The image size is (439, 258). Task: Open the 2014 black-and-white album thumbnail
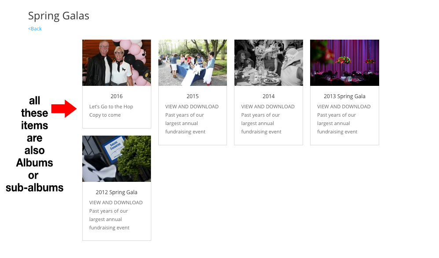pyautogui.click(x=268, y=63)
